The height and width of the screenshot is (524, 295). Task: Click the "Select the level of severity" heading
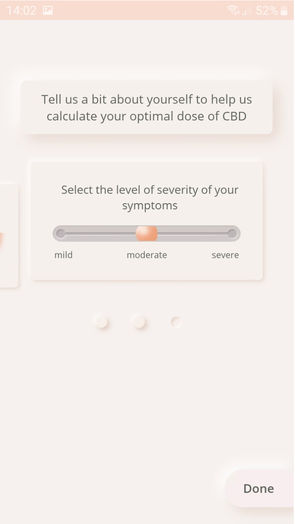click(150, 197)
